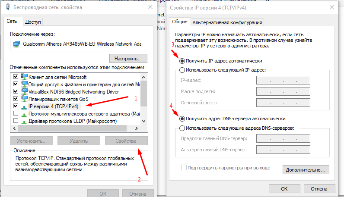Open the Сеть tab
Image resolution: width=344 pixels, height=197 pixels.
(x=12, y=21)
